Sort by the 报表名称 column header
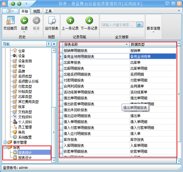The width and height of the screenshot is (183, 172). coord(95,44)
